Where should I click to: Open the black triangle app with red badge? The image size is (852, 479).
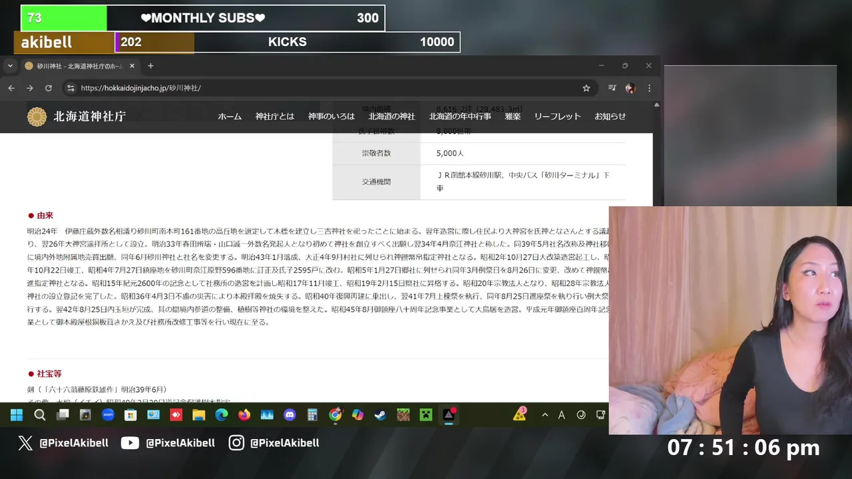(449, 414)
